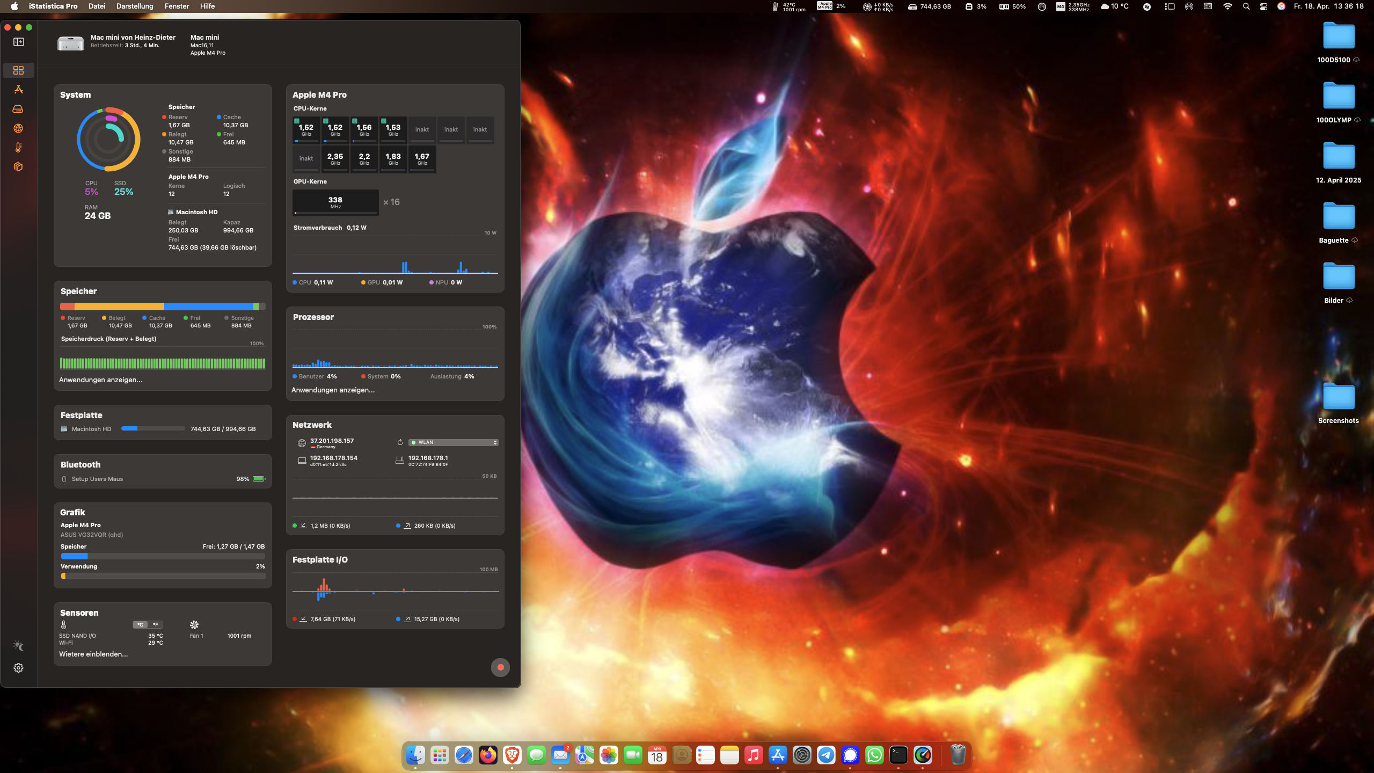The width and height of the screenshot is (1374, 773).
Task: Open Control Center in menu bar
Action: click(1263, 6)
